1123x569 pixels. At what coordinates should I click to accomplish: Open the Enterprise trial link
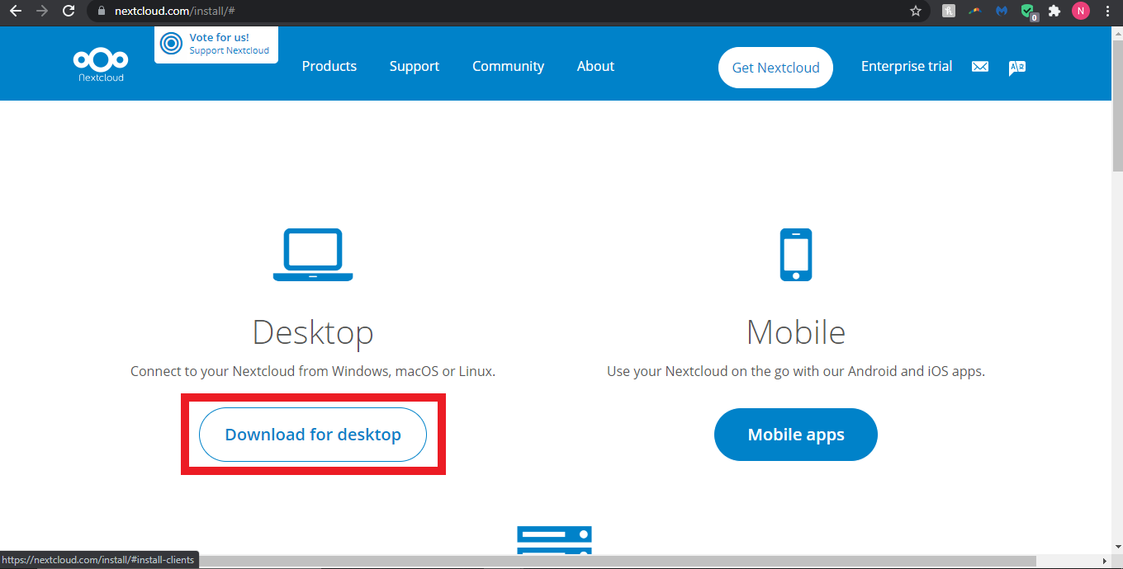[907, 66]
